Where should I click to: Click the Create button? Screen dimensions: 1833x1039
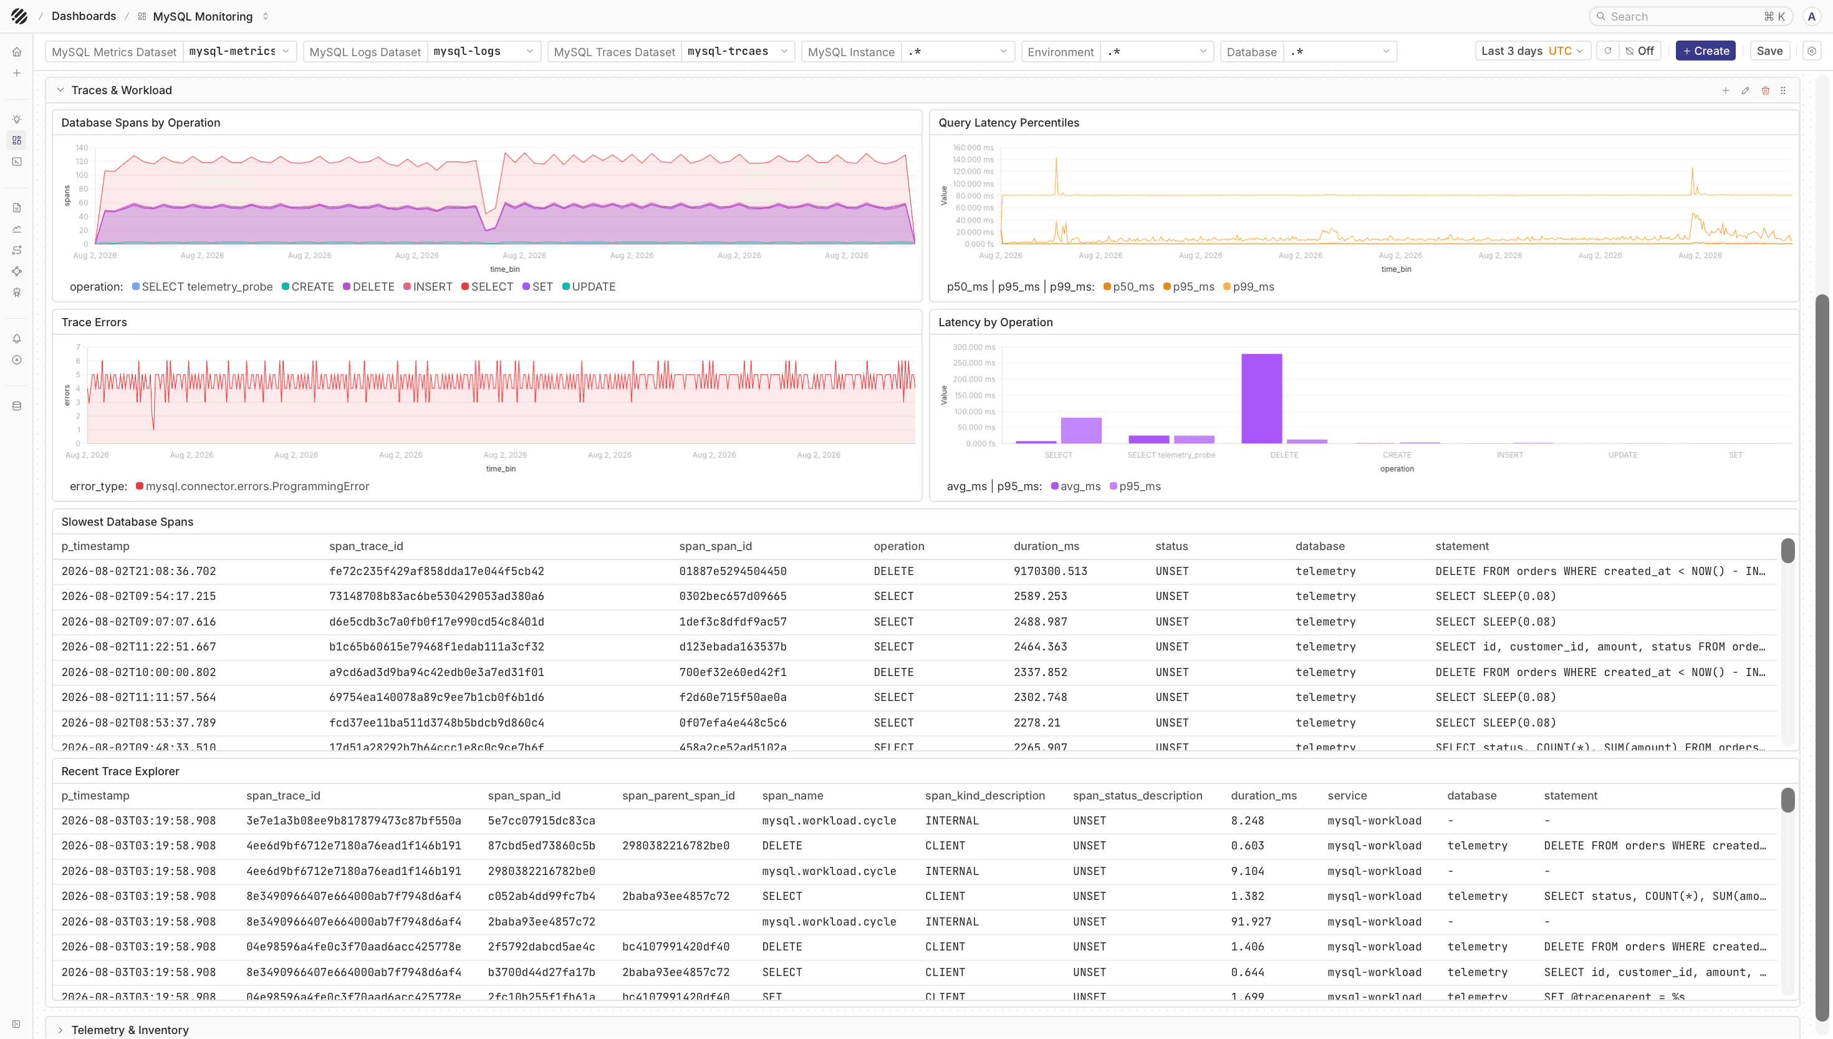[x=1705, y=51]
